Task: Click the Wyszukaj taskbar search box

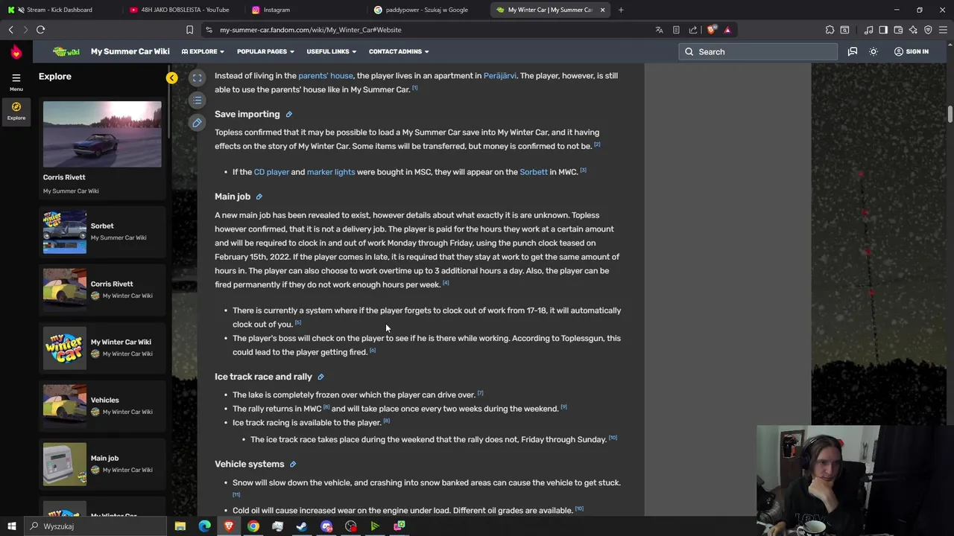Action: (x=95, y=526)
